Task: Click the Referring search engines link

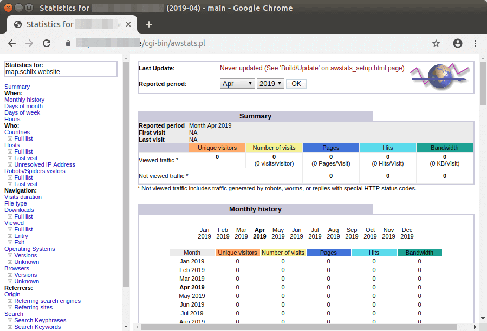Action: (47, 301)
